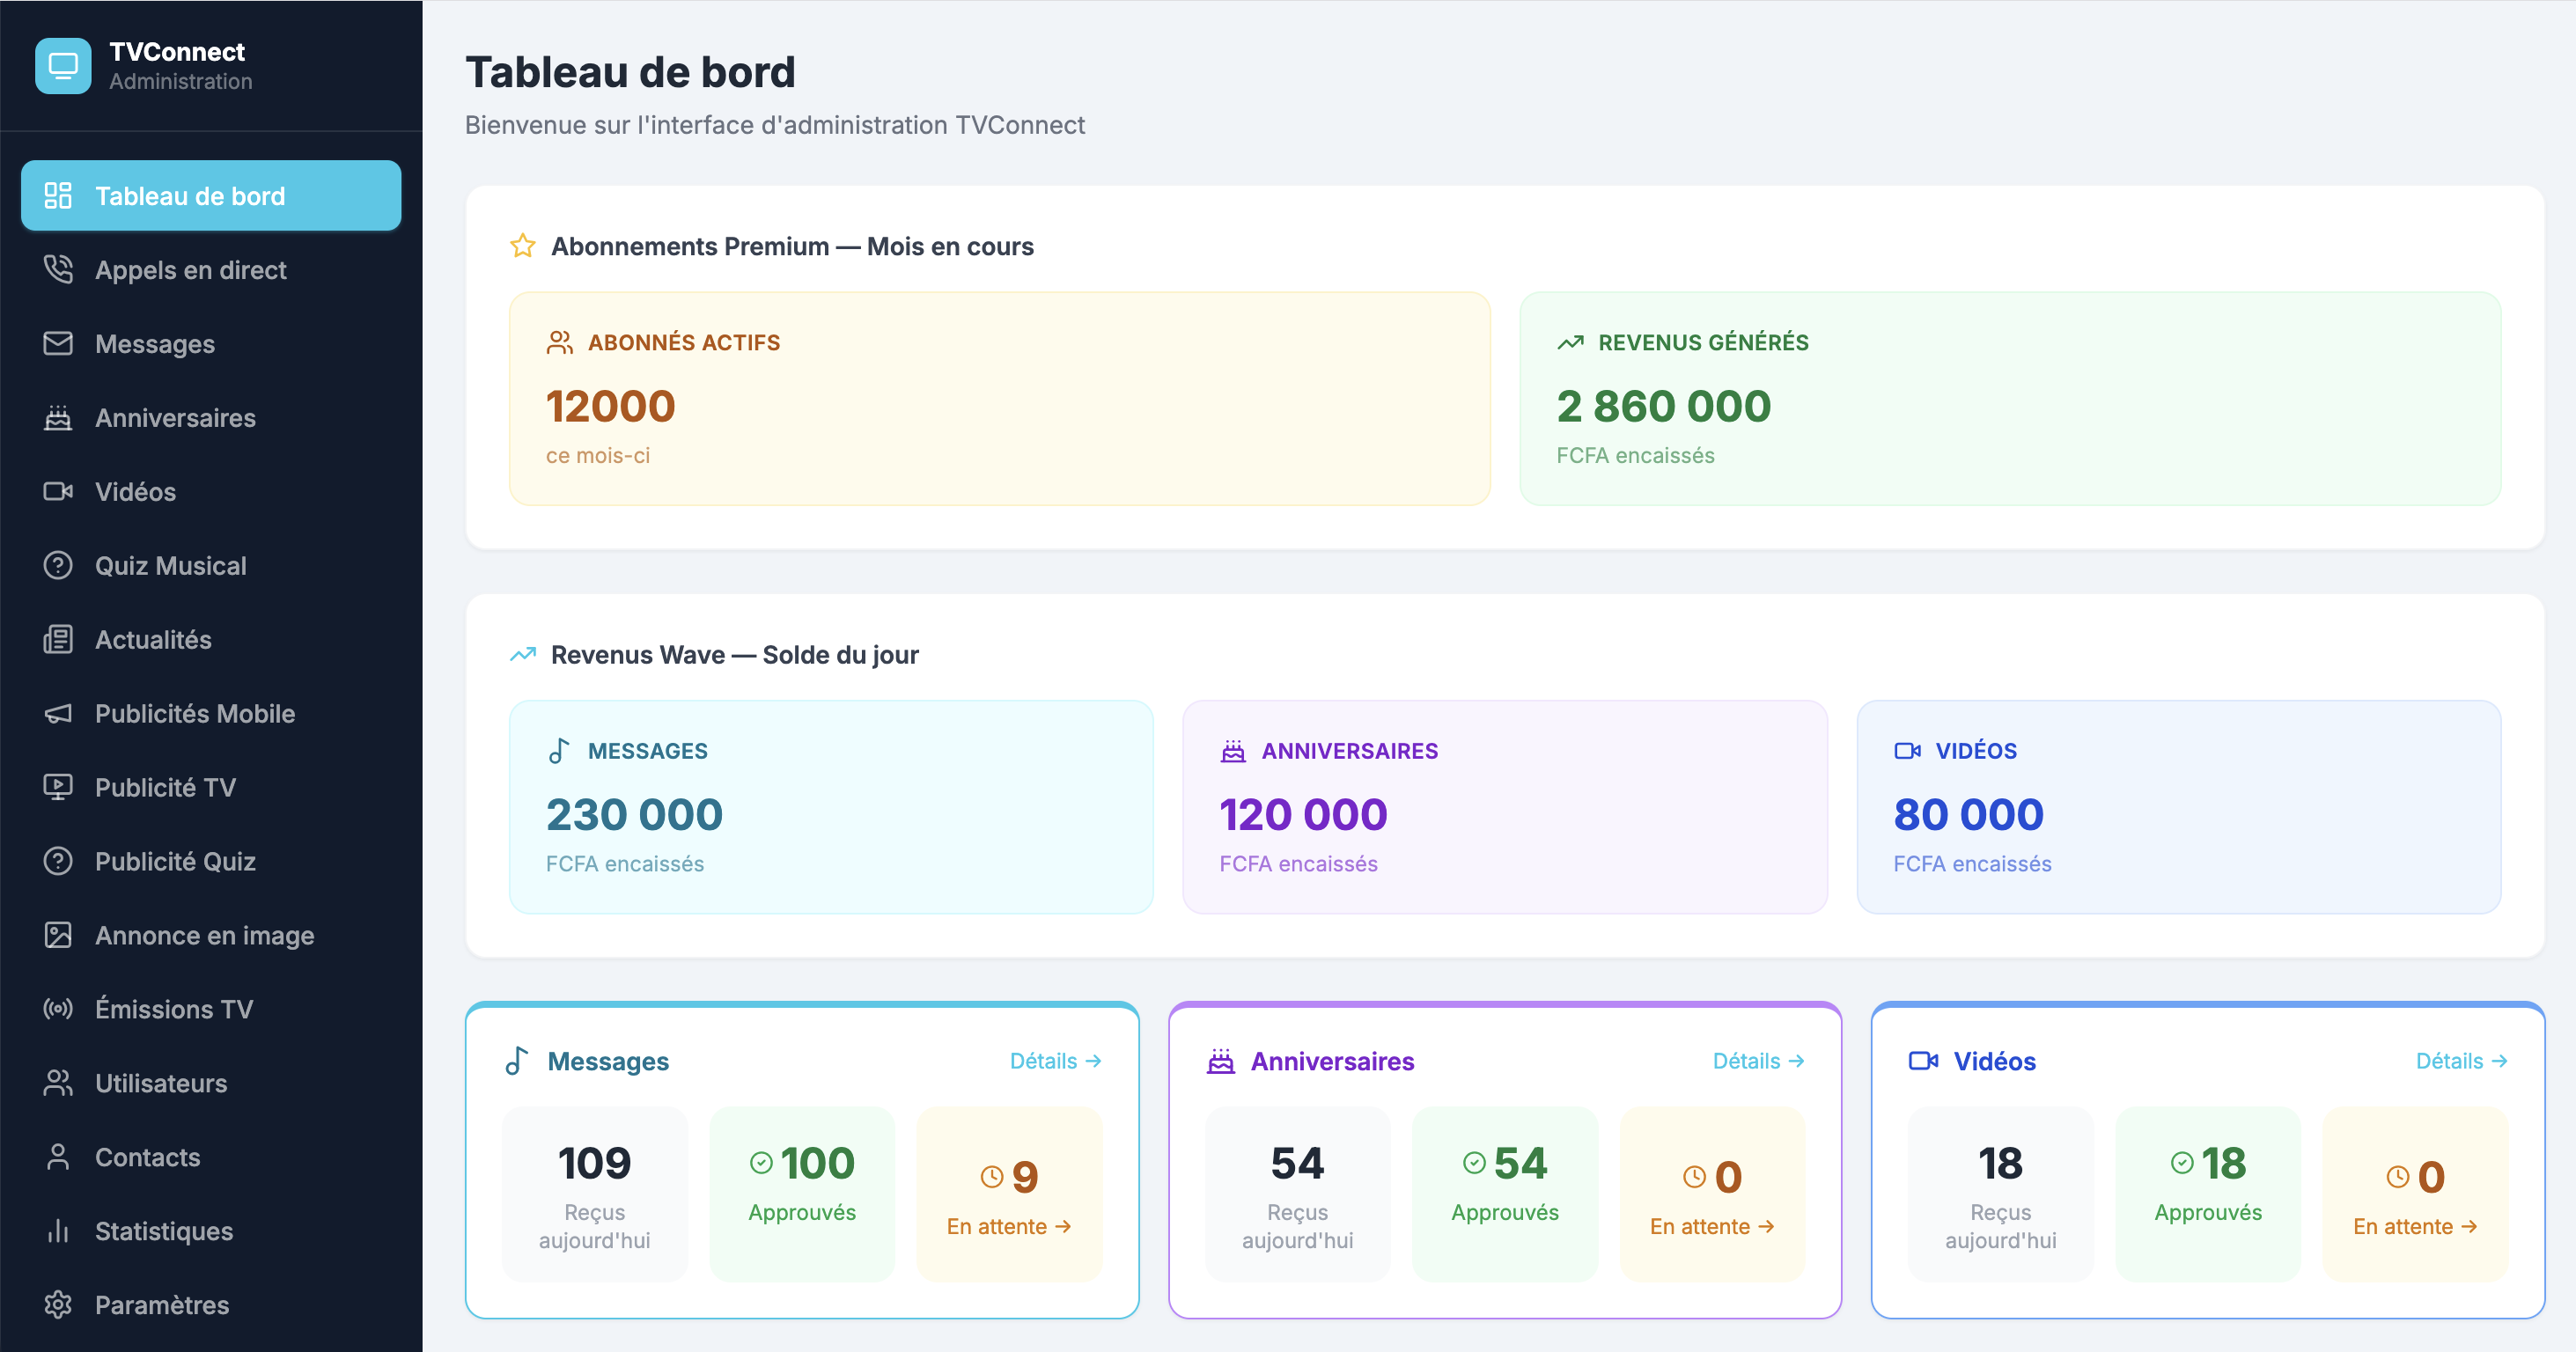
Task: Click the 2 860 000 revenue value
Action: click(1664, 406)
